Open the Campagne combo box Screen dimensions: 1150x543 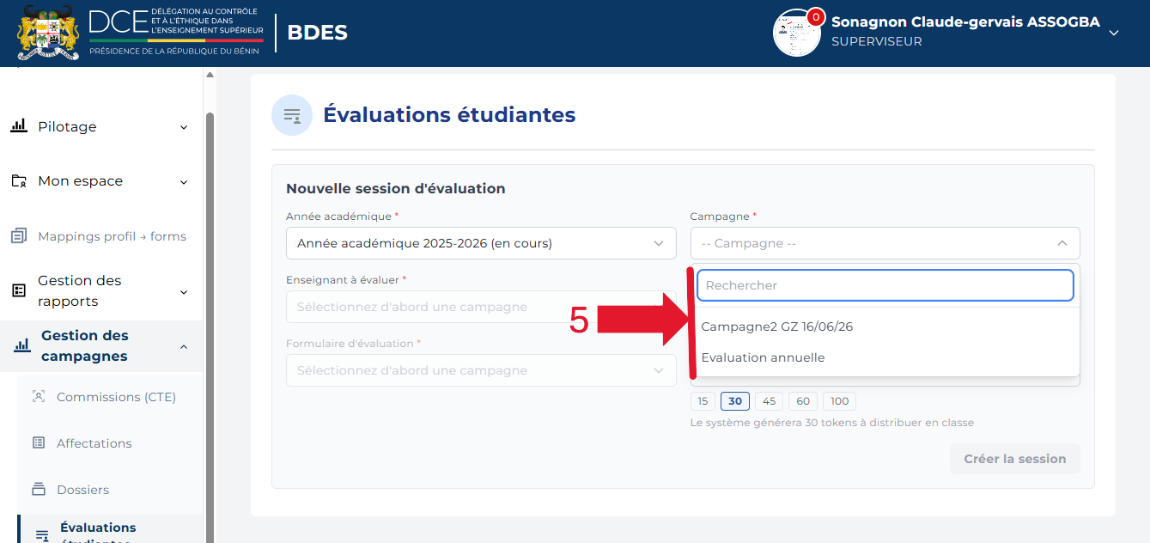[x=885, y=243]
